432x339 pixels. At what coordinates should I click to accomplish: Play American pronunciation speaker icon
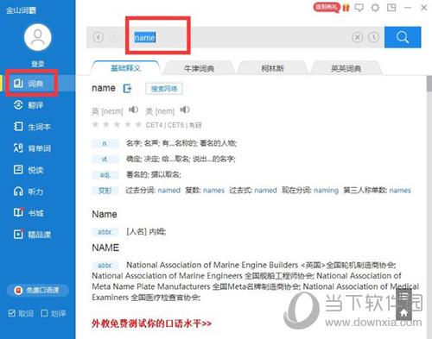[185, 110]
